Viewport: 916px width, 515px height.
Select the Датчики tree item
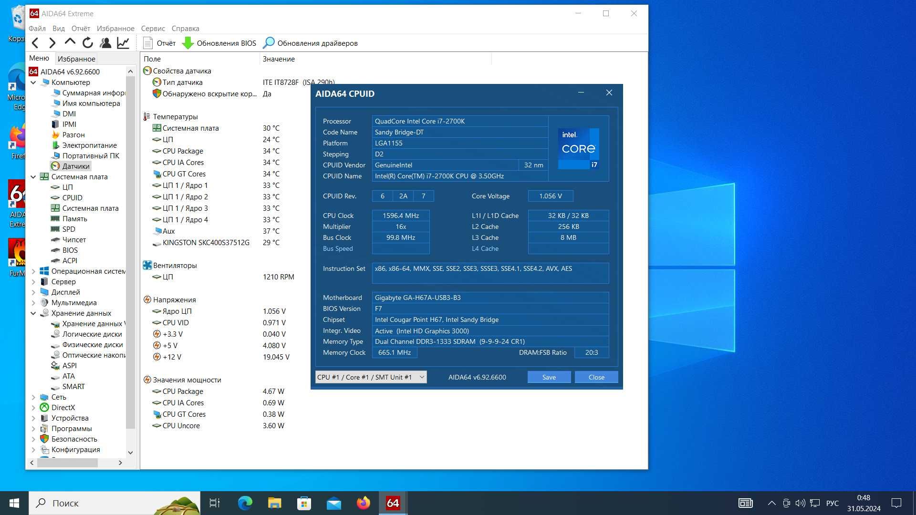(x=71, y=166)
